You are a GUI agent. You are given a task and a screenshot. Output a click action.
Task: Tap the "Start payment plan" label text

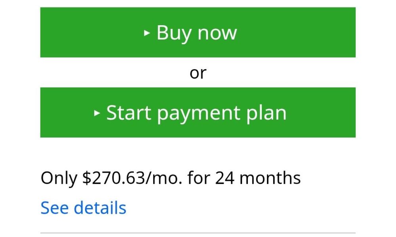point(196,113)
